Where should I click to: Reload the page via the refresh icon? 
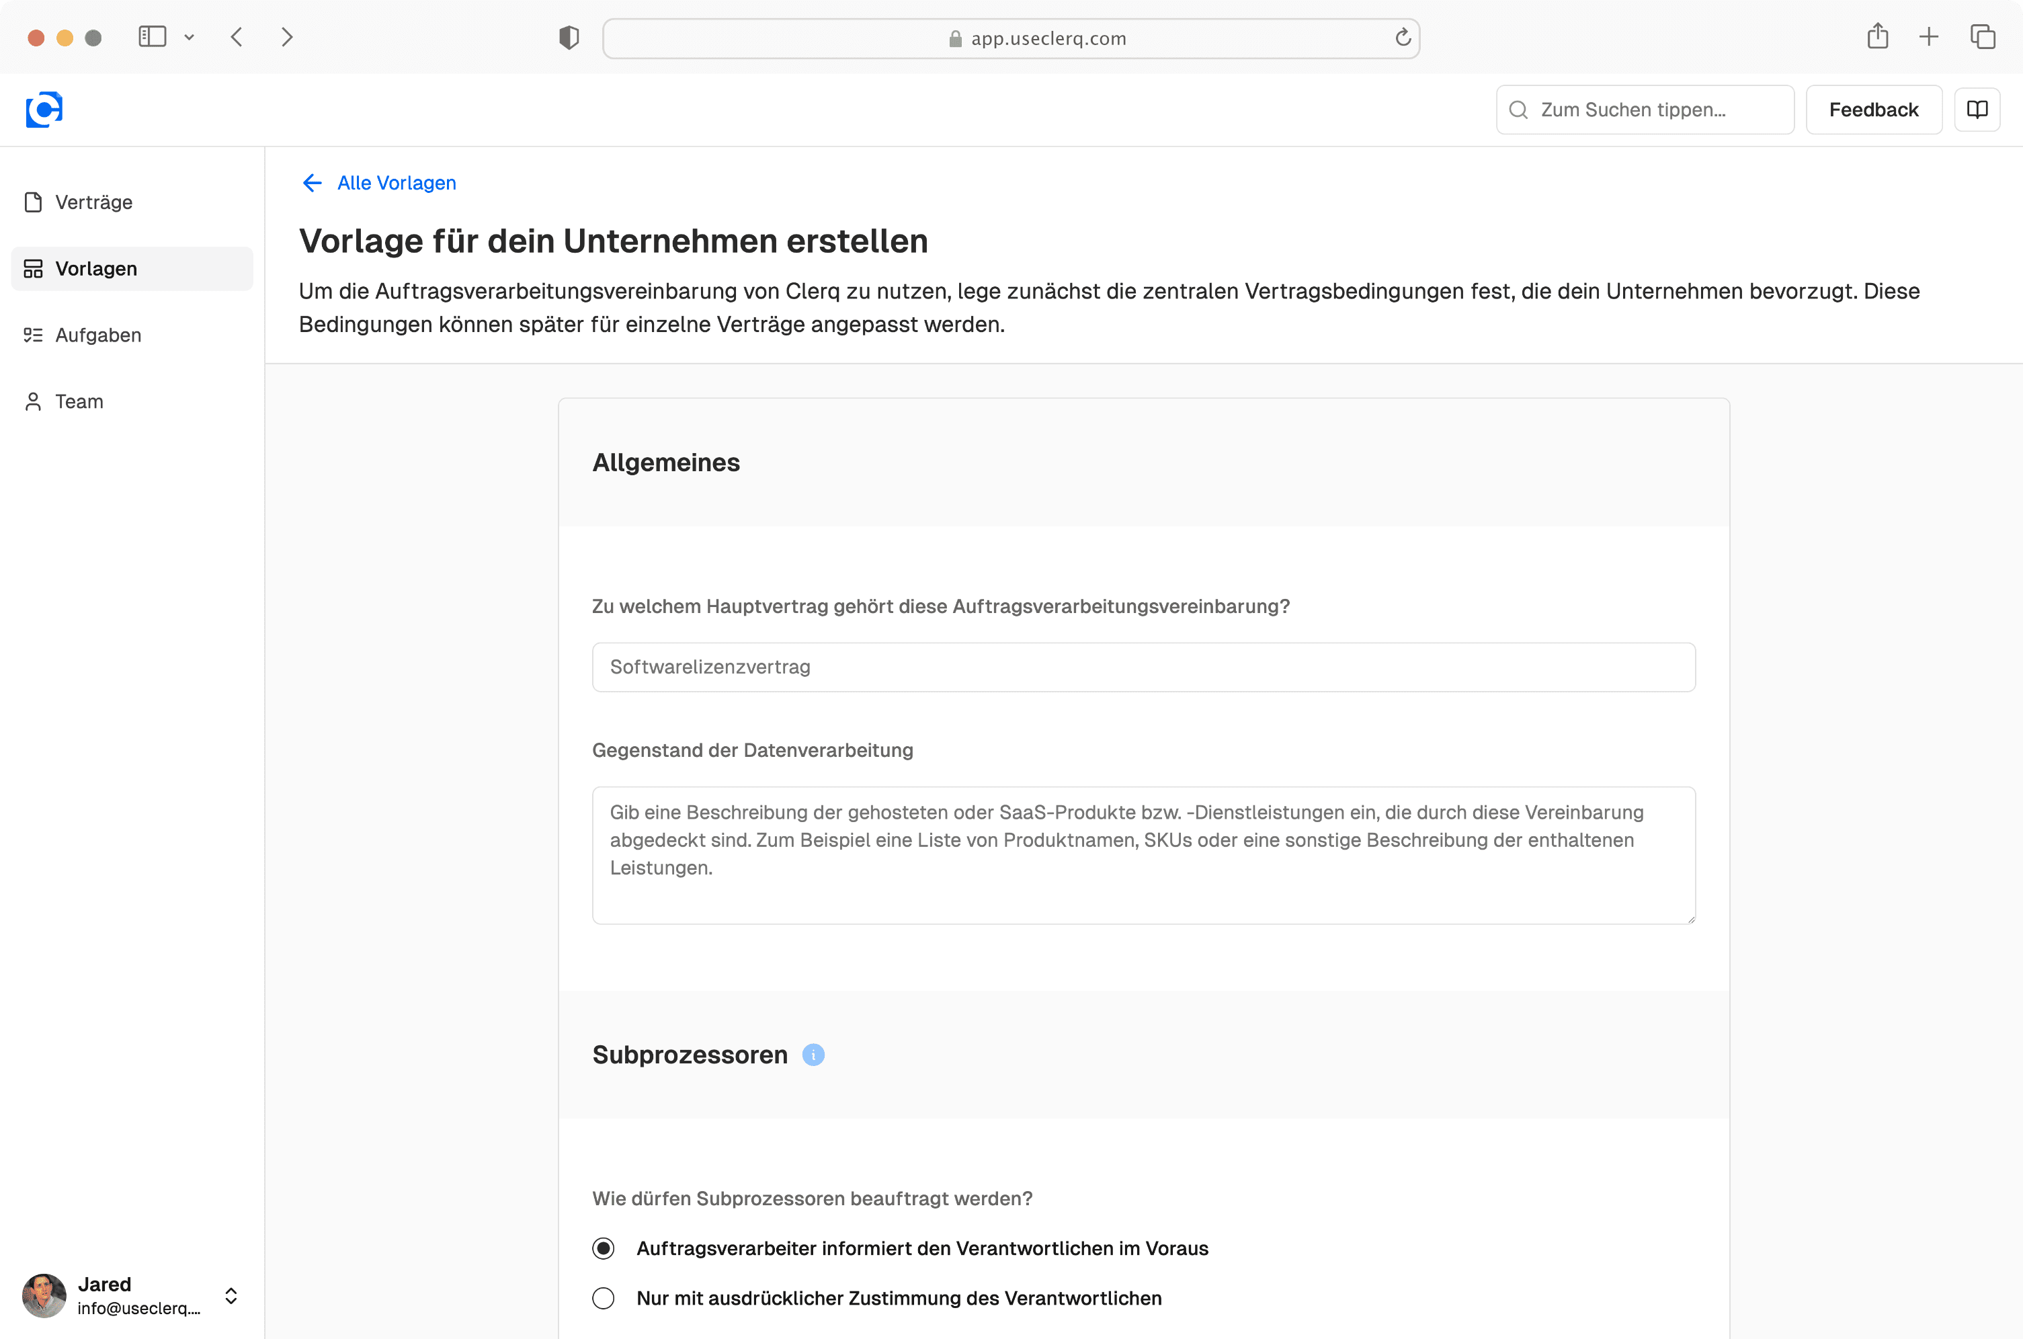point(1403,37)
